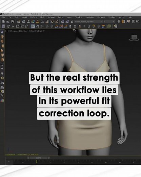Open the size dropdown next to garment name
141x177 pixels.
[x=109, y=21]
